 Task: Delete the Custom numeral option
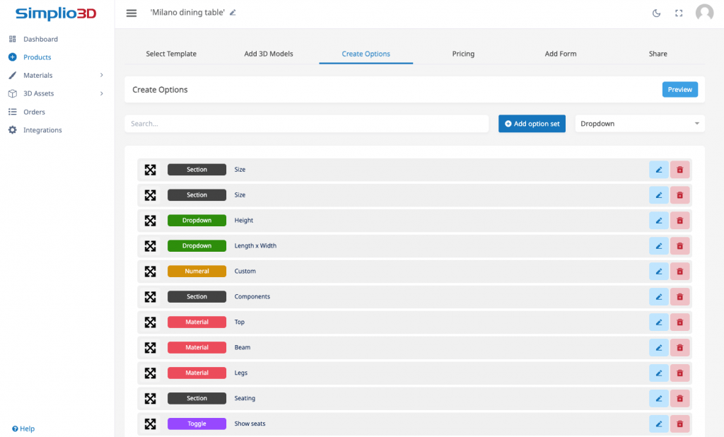coord(679,272)
